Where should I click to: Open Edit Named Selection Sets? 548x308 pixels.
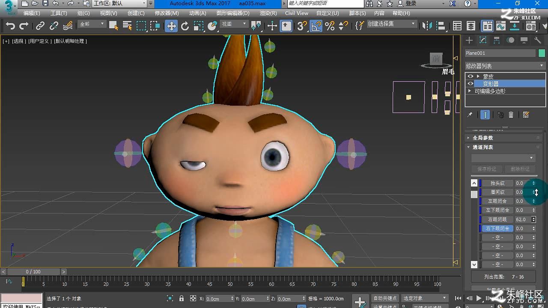tap(359, 26)
